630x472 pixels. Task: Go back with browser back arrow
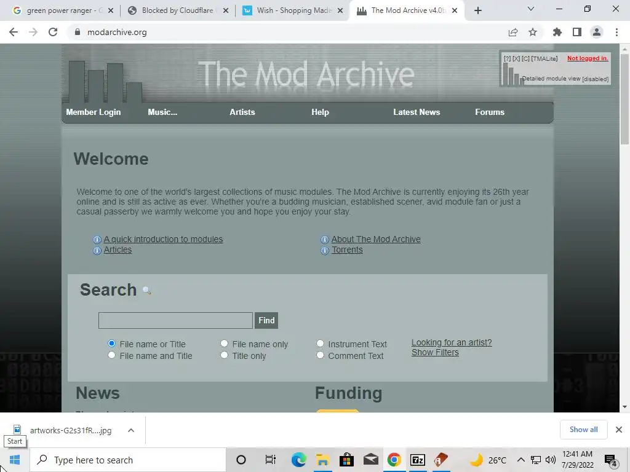point(14,32)
